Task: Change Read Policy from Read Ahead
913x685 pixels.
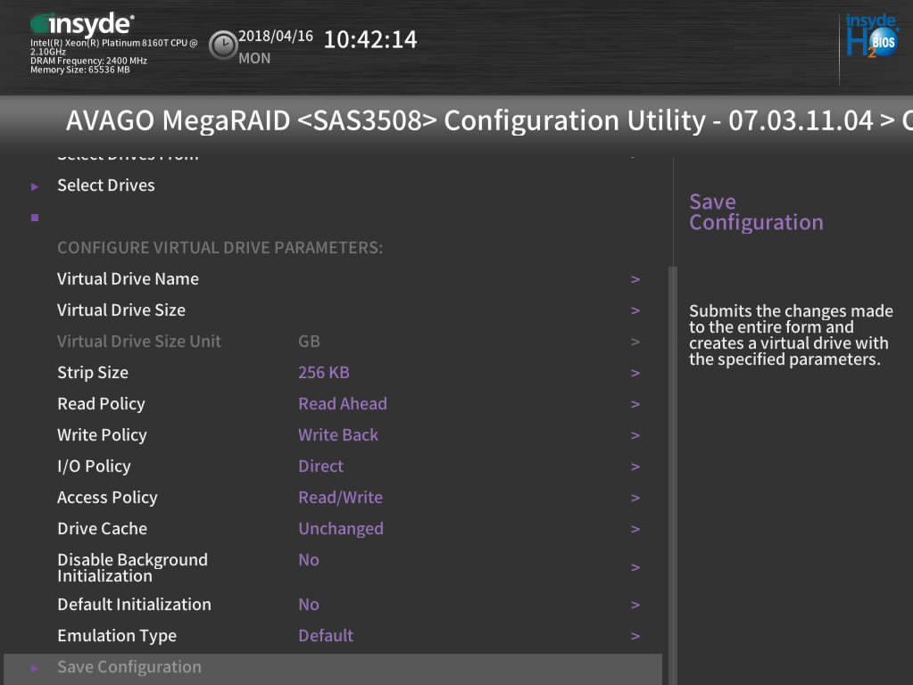Action: 343,404
